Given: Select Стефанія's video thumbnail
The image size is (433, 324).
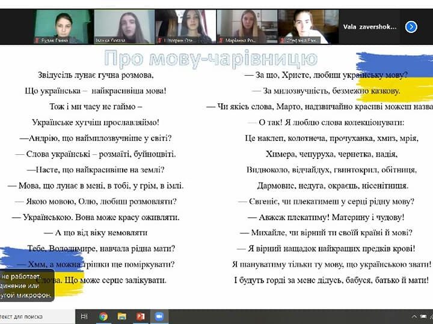Looking at the screenshot, I should (308, 26).
